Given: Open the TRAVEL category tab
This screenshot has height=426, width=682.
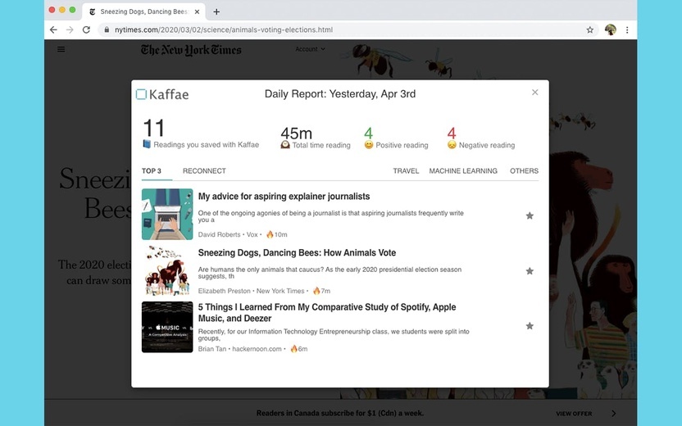Looking at the screenshot, I should 406,171.
